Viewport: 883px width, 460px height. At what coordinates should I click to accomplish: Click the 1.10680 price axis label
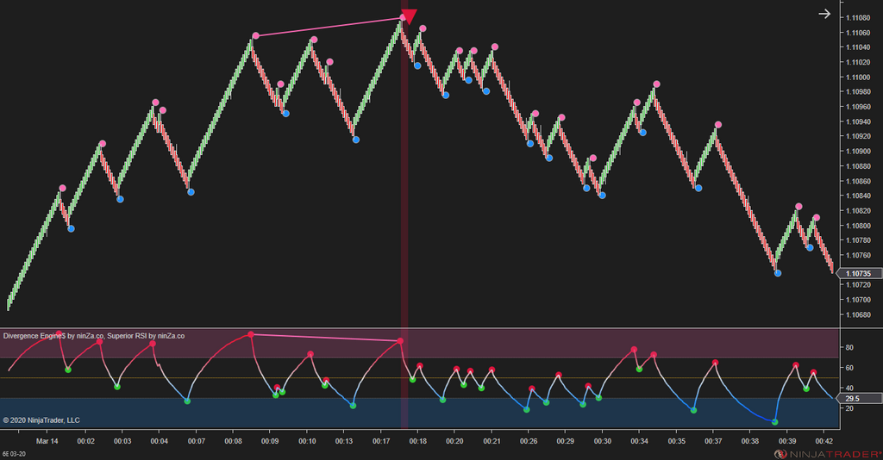tap(858, 314)
